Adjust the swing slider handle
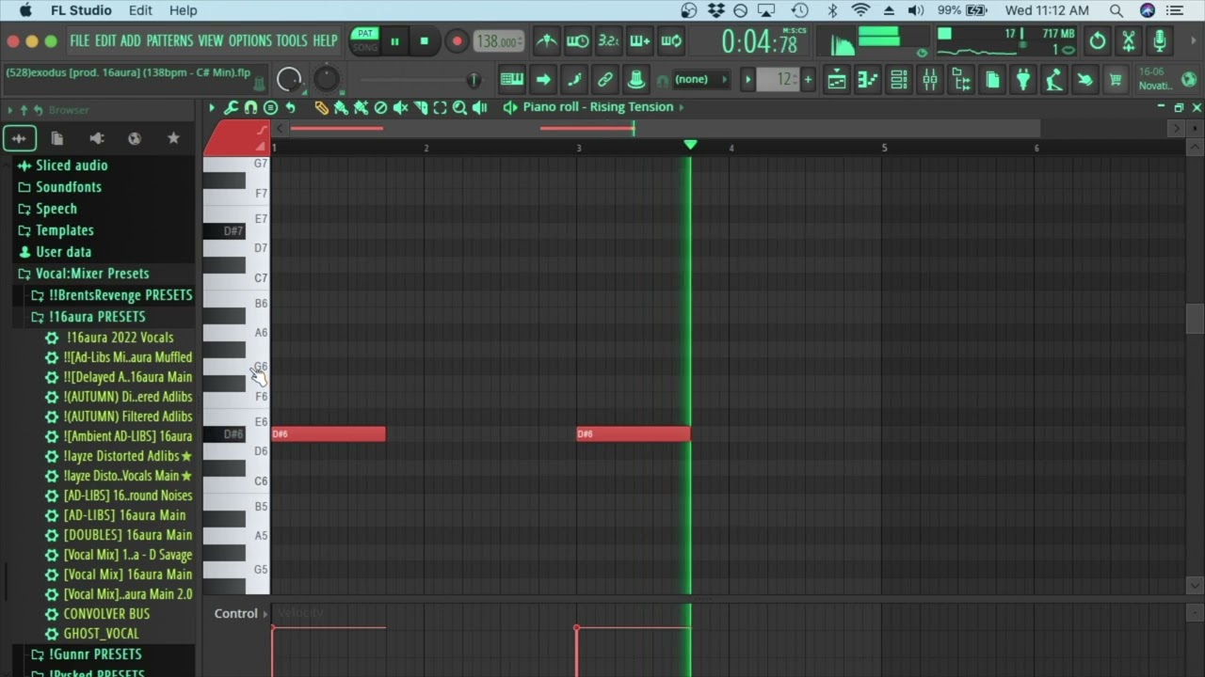This screenshot has height=677, width=1205. tap(474, 80)
